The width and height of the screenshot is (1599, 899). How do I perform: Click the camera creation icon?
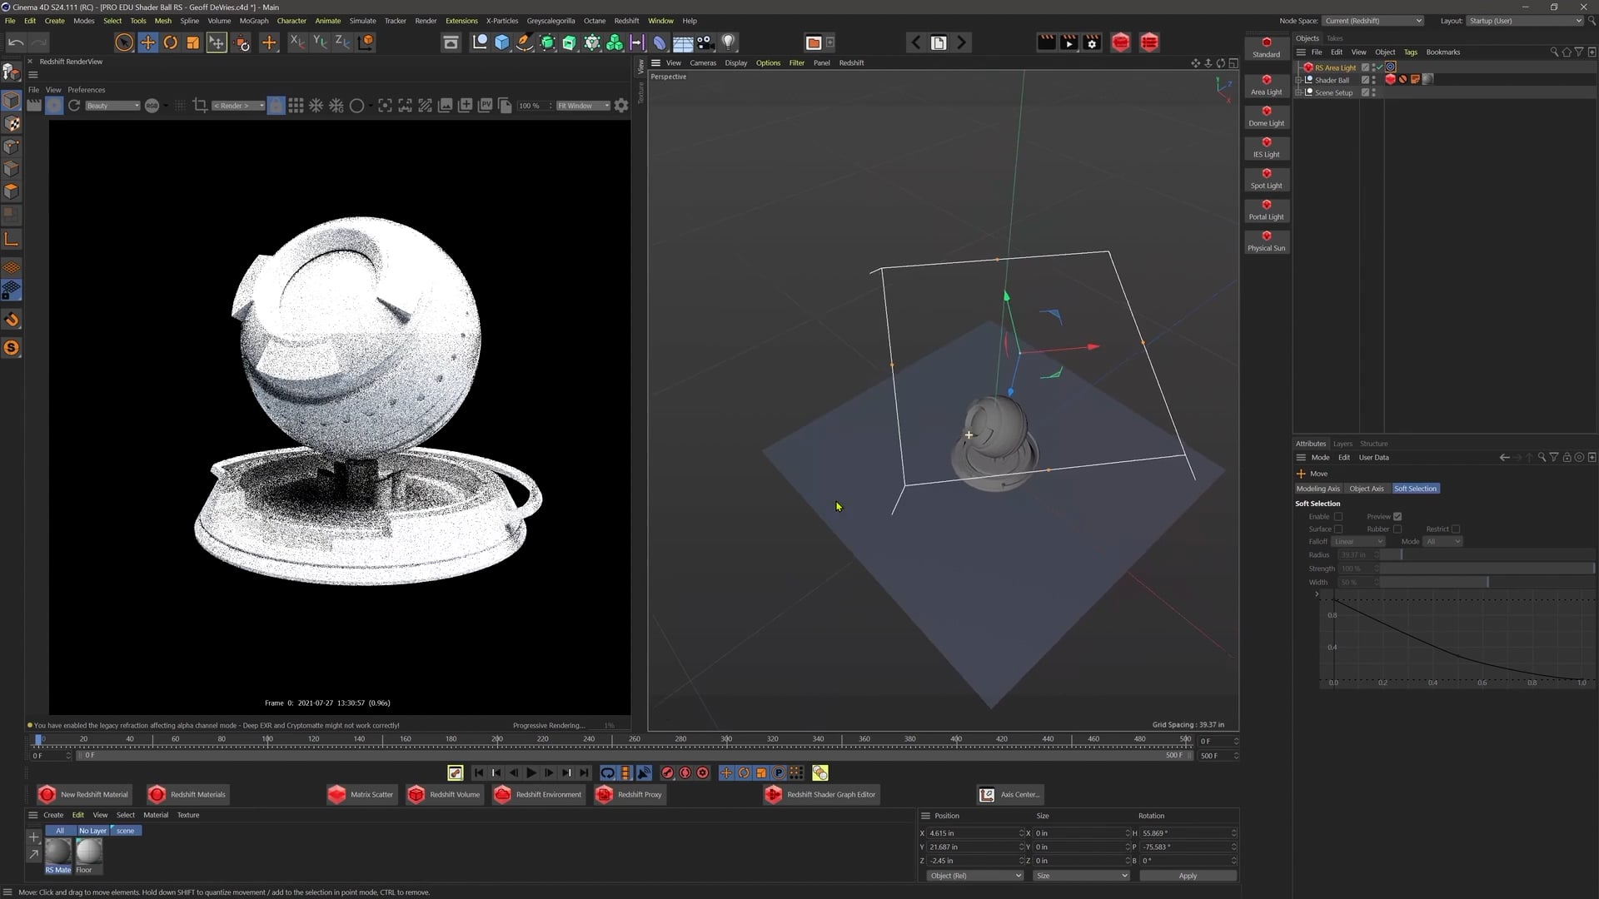[x=705, y=42]
